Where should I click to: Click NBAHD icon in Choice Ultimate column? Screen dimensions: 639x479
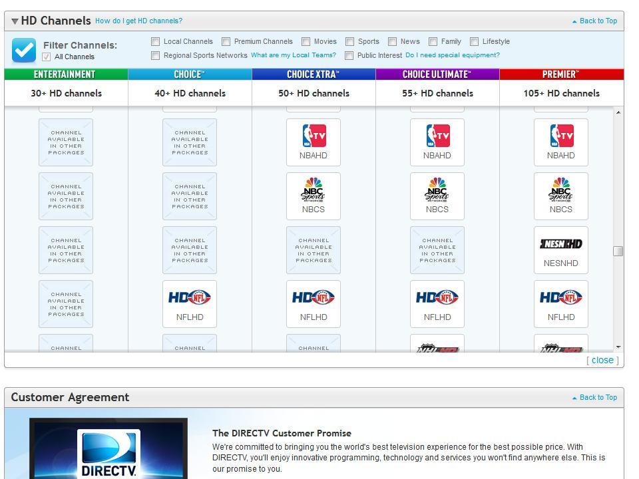(x=437, y=142)
